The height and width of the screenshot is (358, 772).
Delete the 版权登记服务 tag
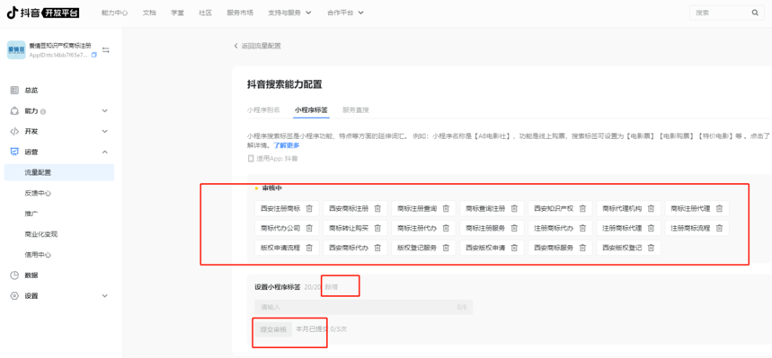446,248
